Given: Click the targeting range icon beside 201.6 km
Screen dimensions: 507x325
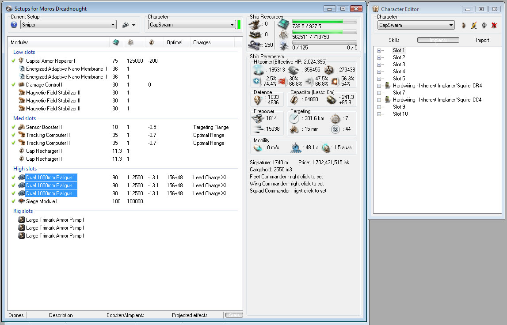Looking at the screenshot, I should click(x=294, y=119).
